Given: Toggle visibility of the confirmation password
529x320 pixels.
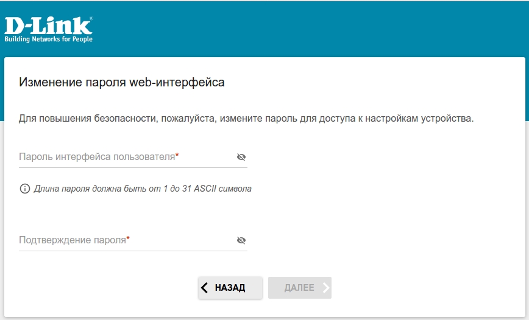Looking at the screenshot, I should [x=241, y=240].
